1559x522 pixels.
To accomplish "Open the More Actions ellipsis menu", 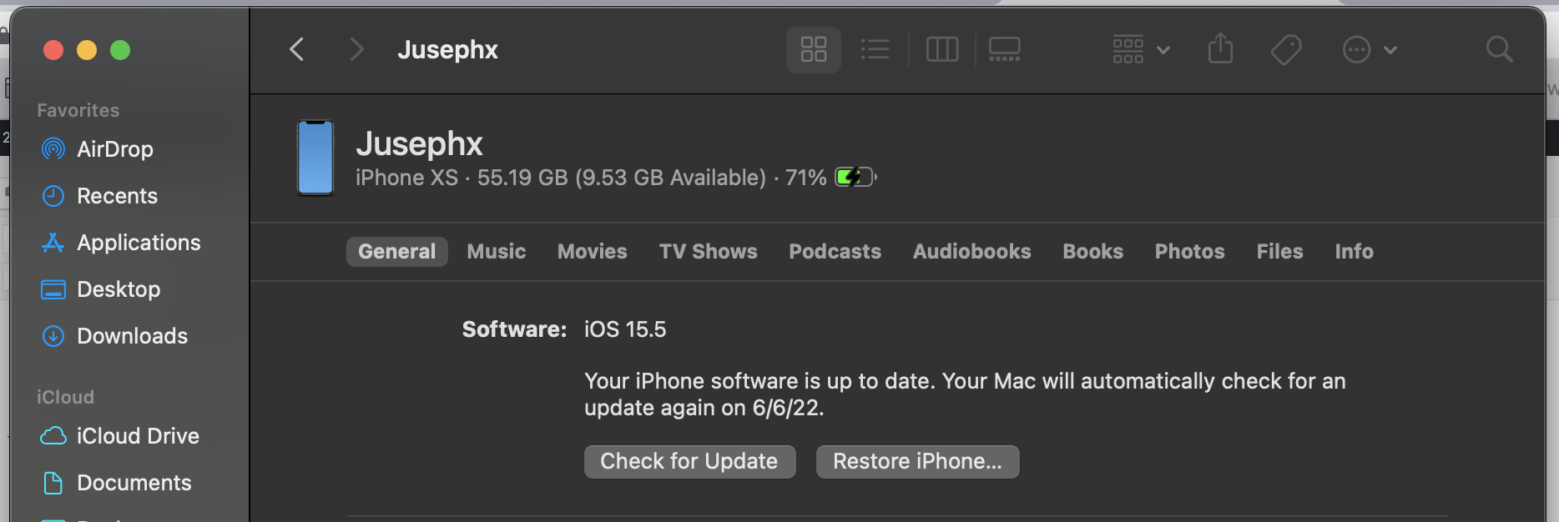I will click(x=1369, y=50).
